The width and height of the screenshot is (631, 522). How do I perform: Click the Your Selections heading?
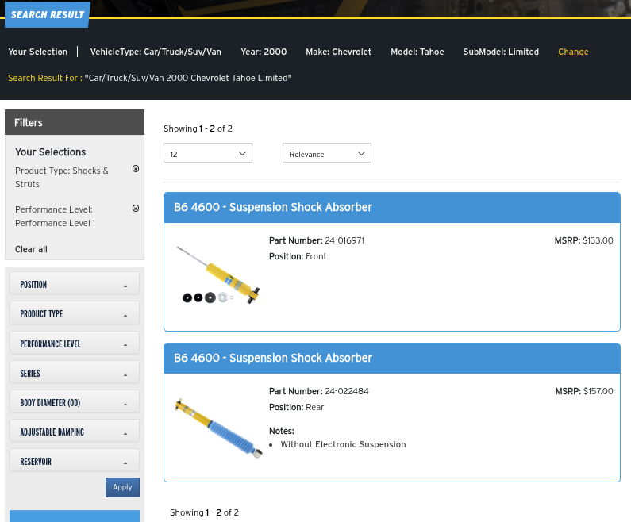[x=50, y=152]
